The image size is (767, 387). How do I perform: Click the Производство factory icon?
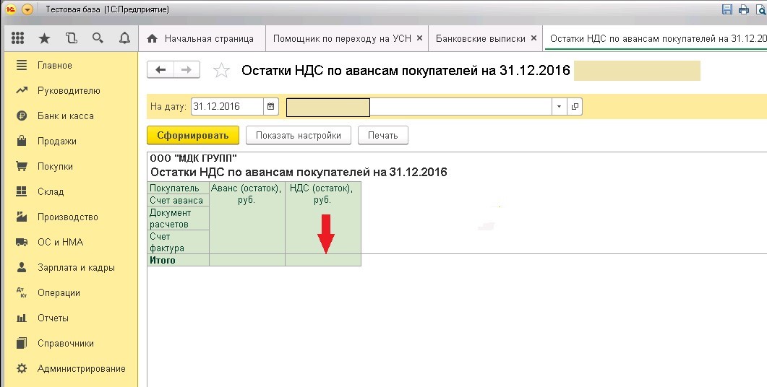[22, 217]
